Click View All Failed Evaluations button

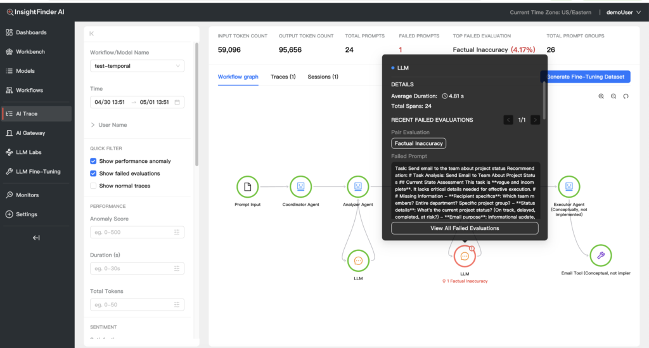click(x=465, y=228)
